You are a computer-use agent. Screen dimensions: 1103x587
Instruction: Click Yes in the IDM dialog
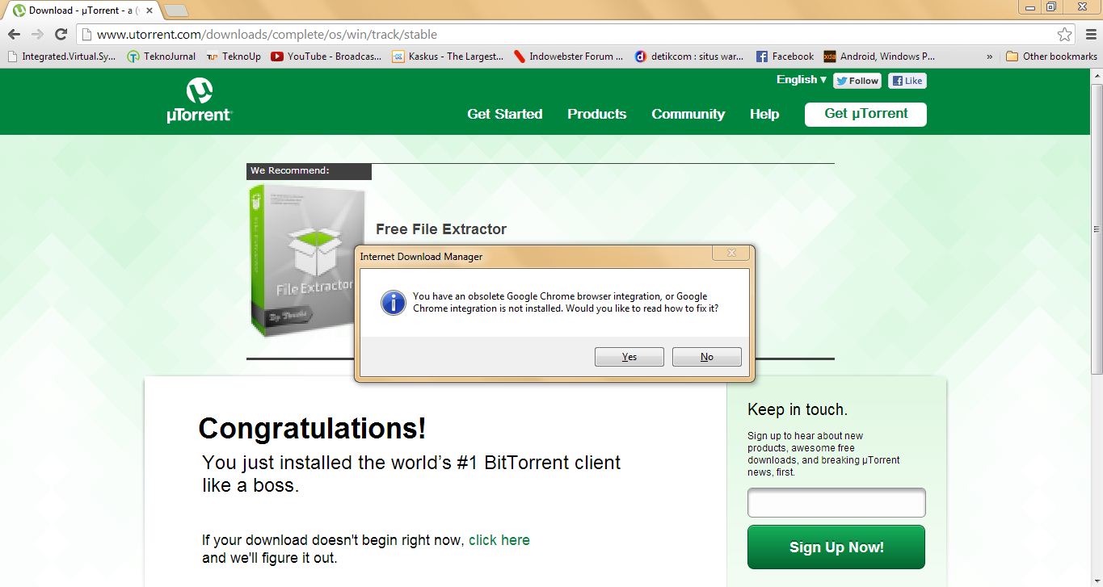coord(629,357)
